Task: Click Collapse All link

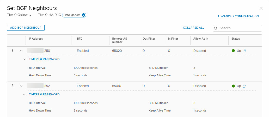Action: [193, 28]
